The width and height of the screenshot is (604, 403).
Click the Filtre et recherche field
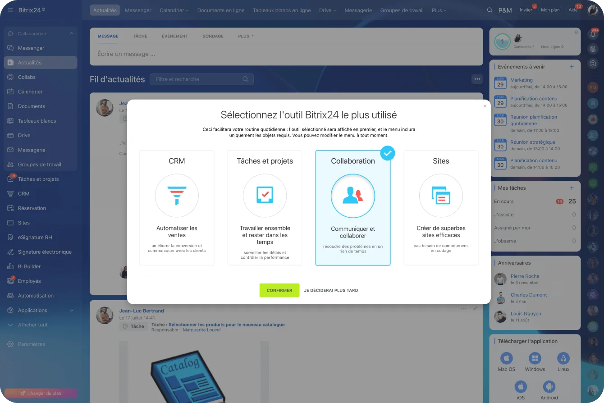tap(198, 79)
